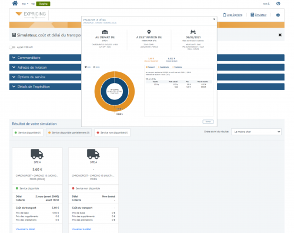Click the destination map pin icon
This screenshot has width=294, height=233.
click(149, 32)
